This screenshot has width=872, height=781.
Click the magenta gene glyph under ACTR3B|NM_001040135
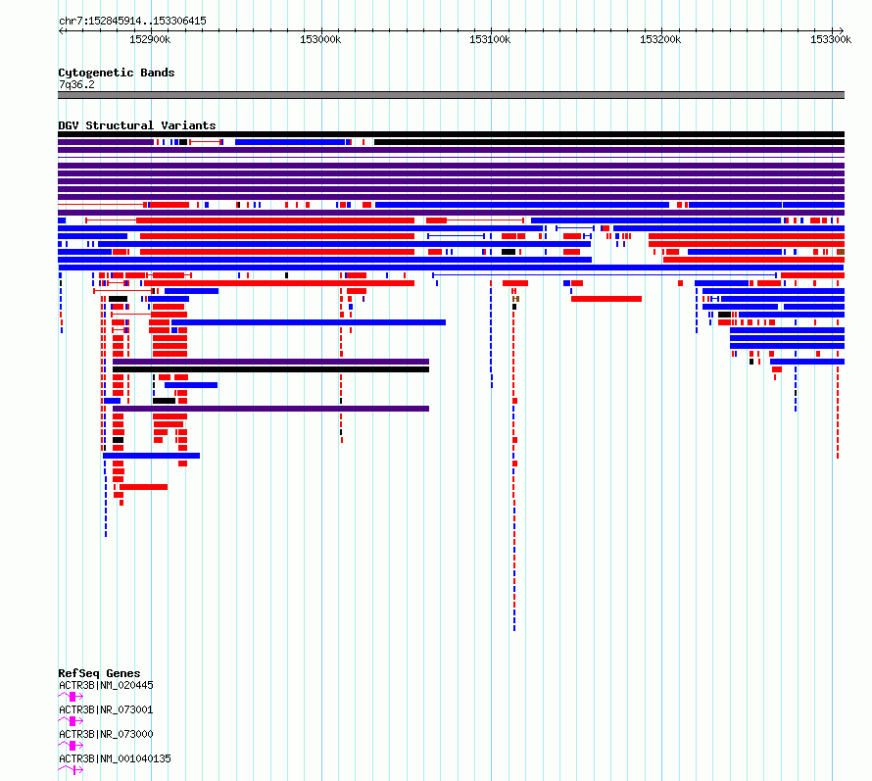click(x=71, y=770)
